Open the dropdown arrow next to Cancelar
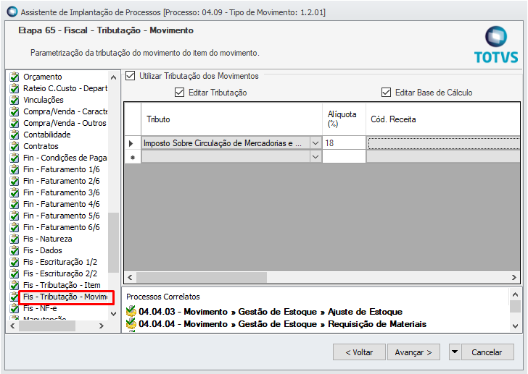Image resolution: width=528 pixels, height=374 pixels. pyautogui.click(x=455, y=352)
